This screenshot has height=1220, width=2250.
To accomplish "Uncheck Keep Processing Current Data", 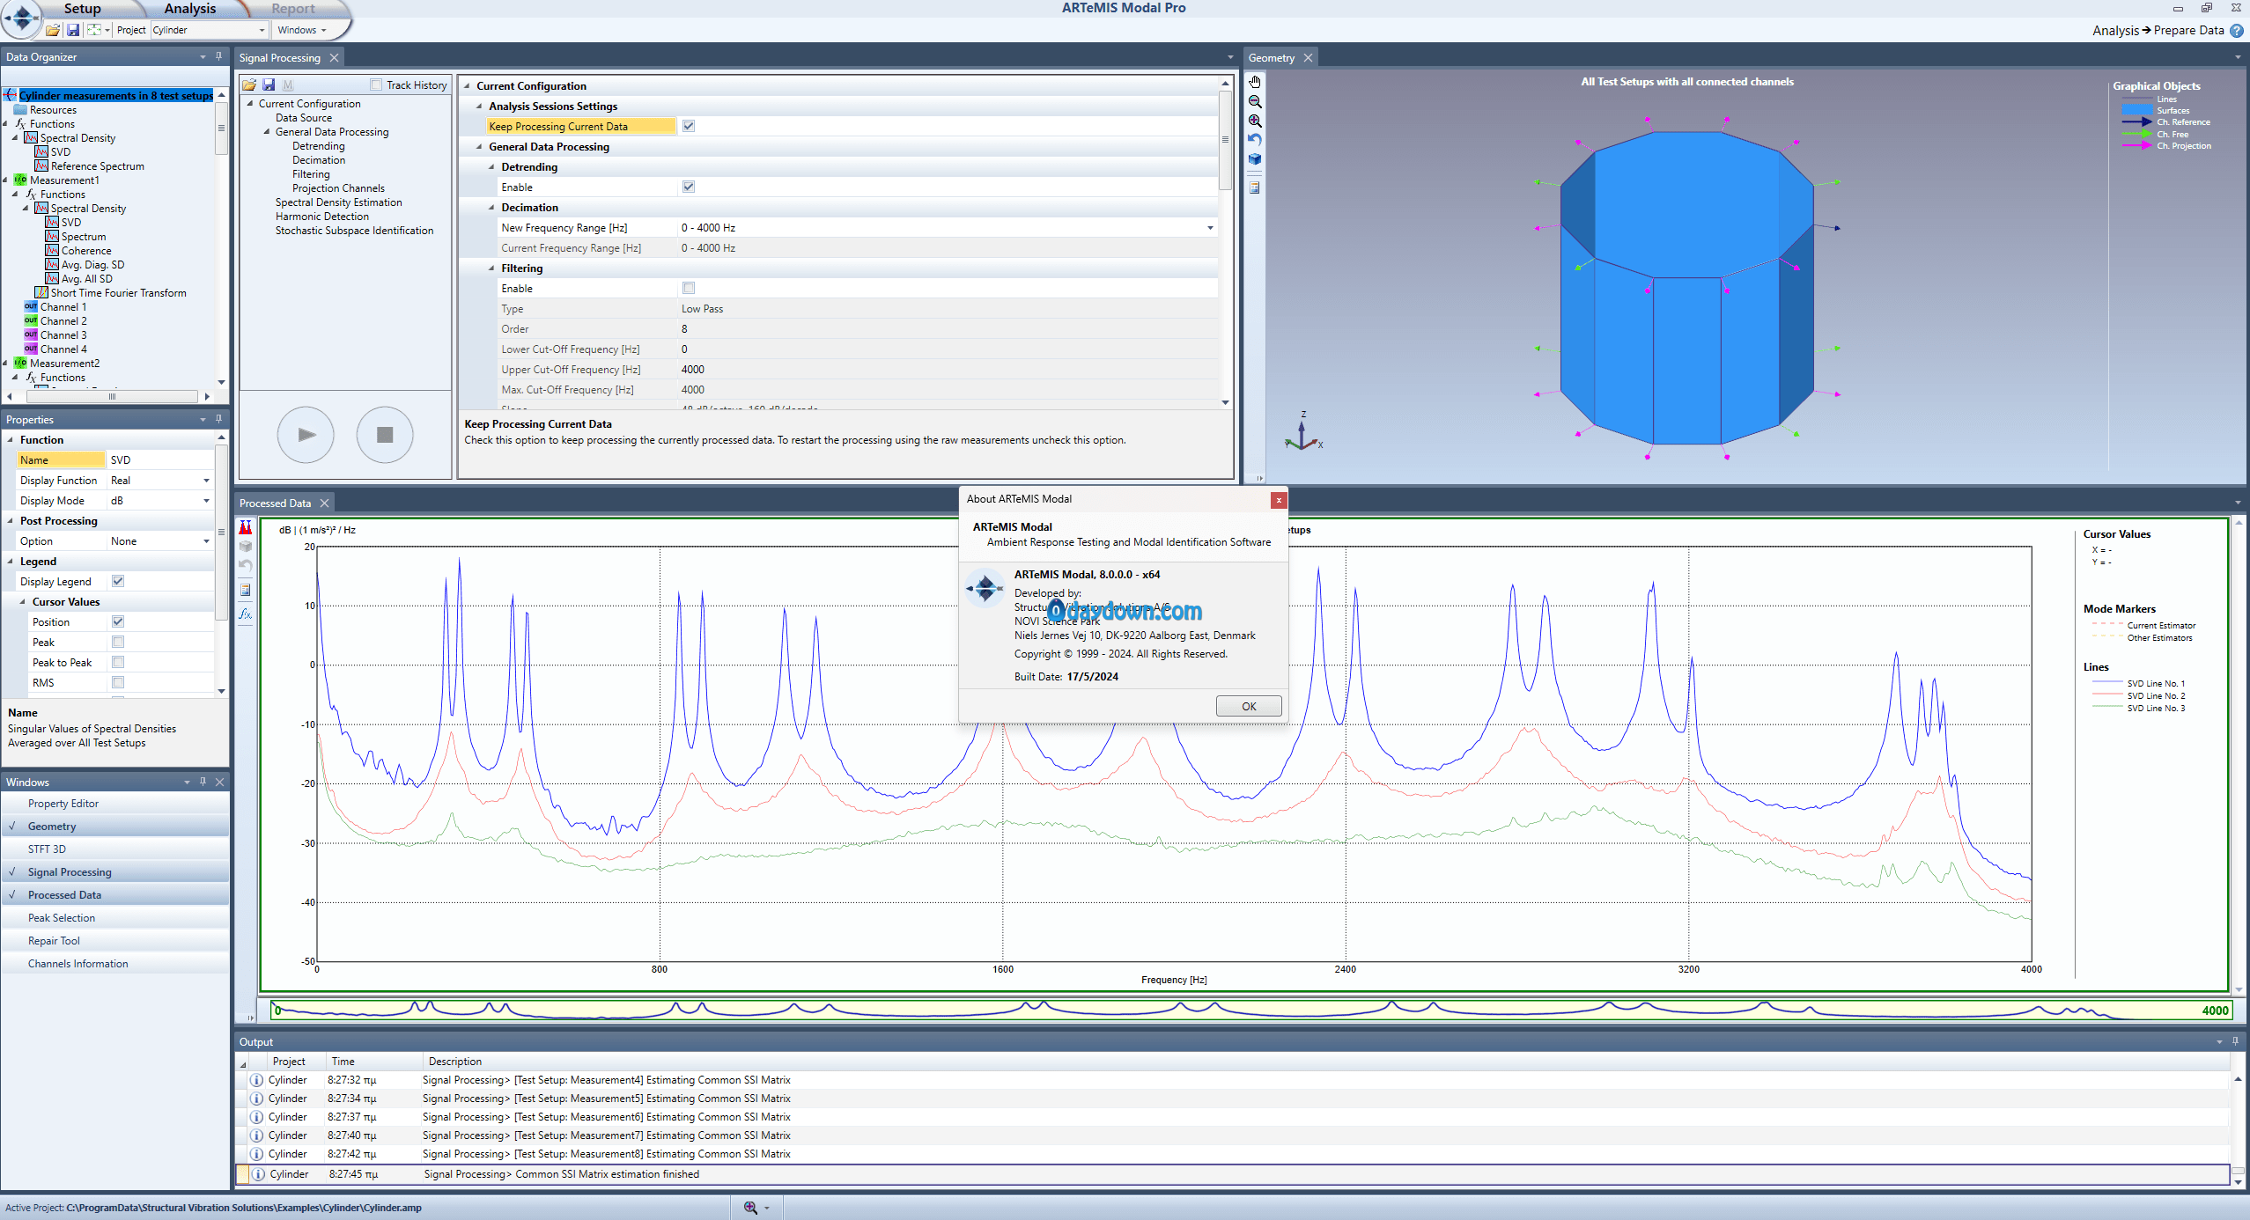I will (x=689, y=126).
